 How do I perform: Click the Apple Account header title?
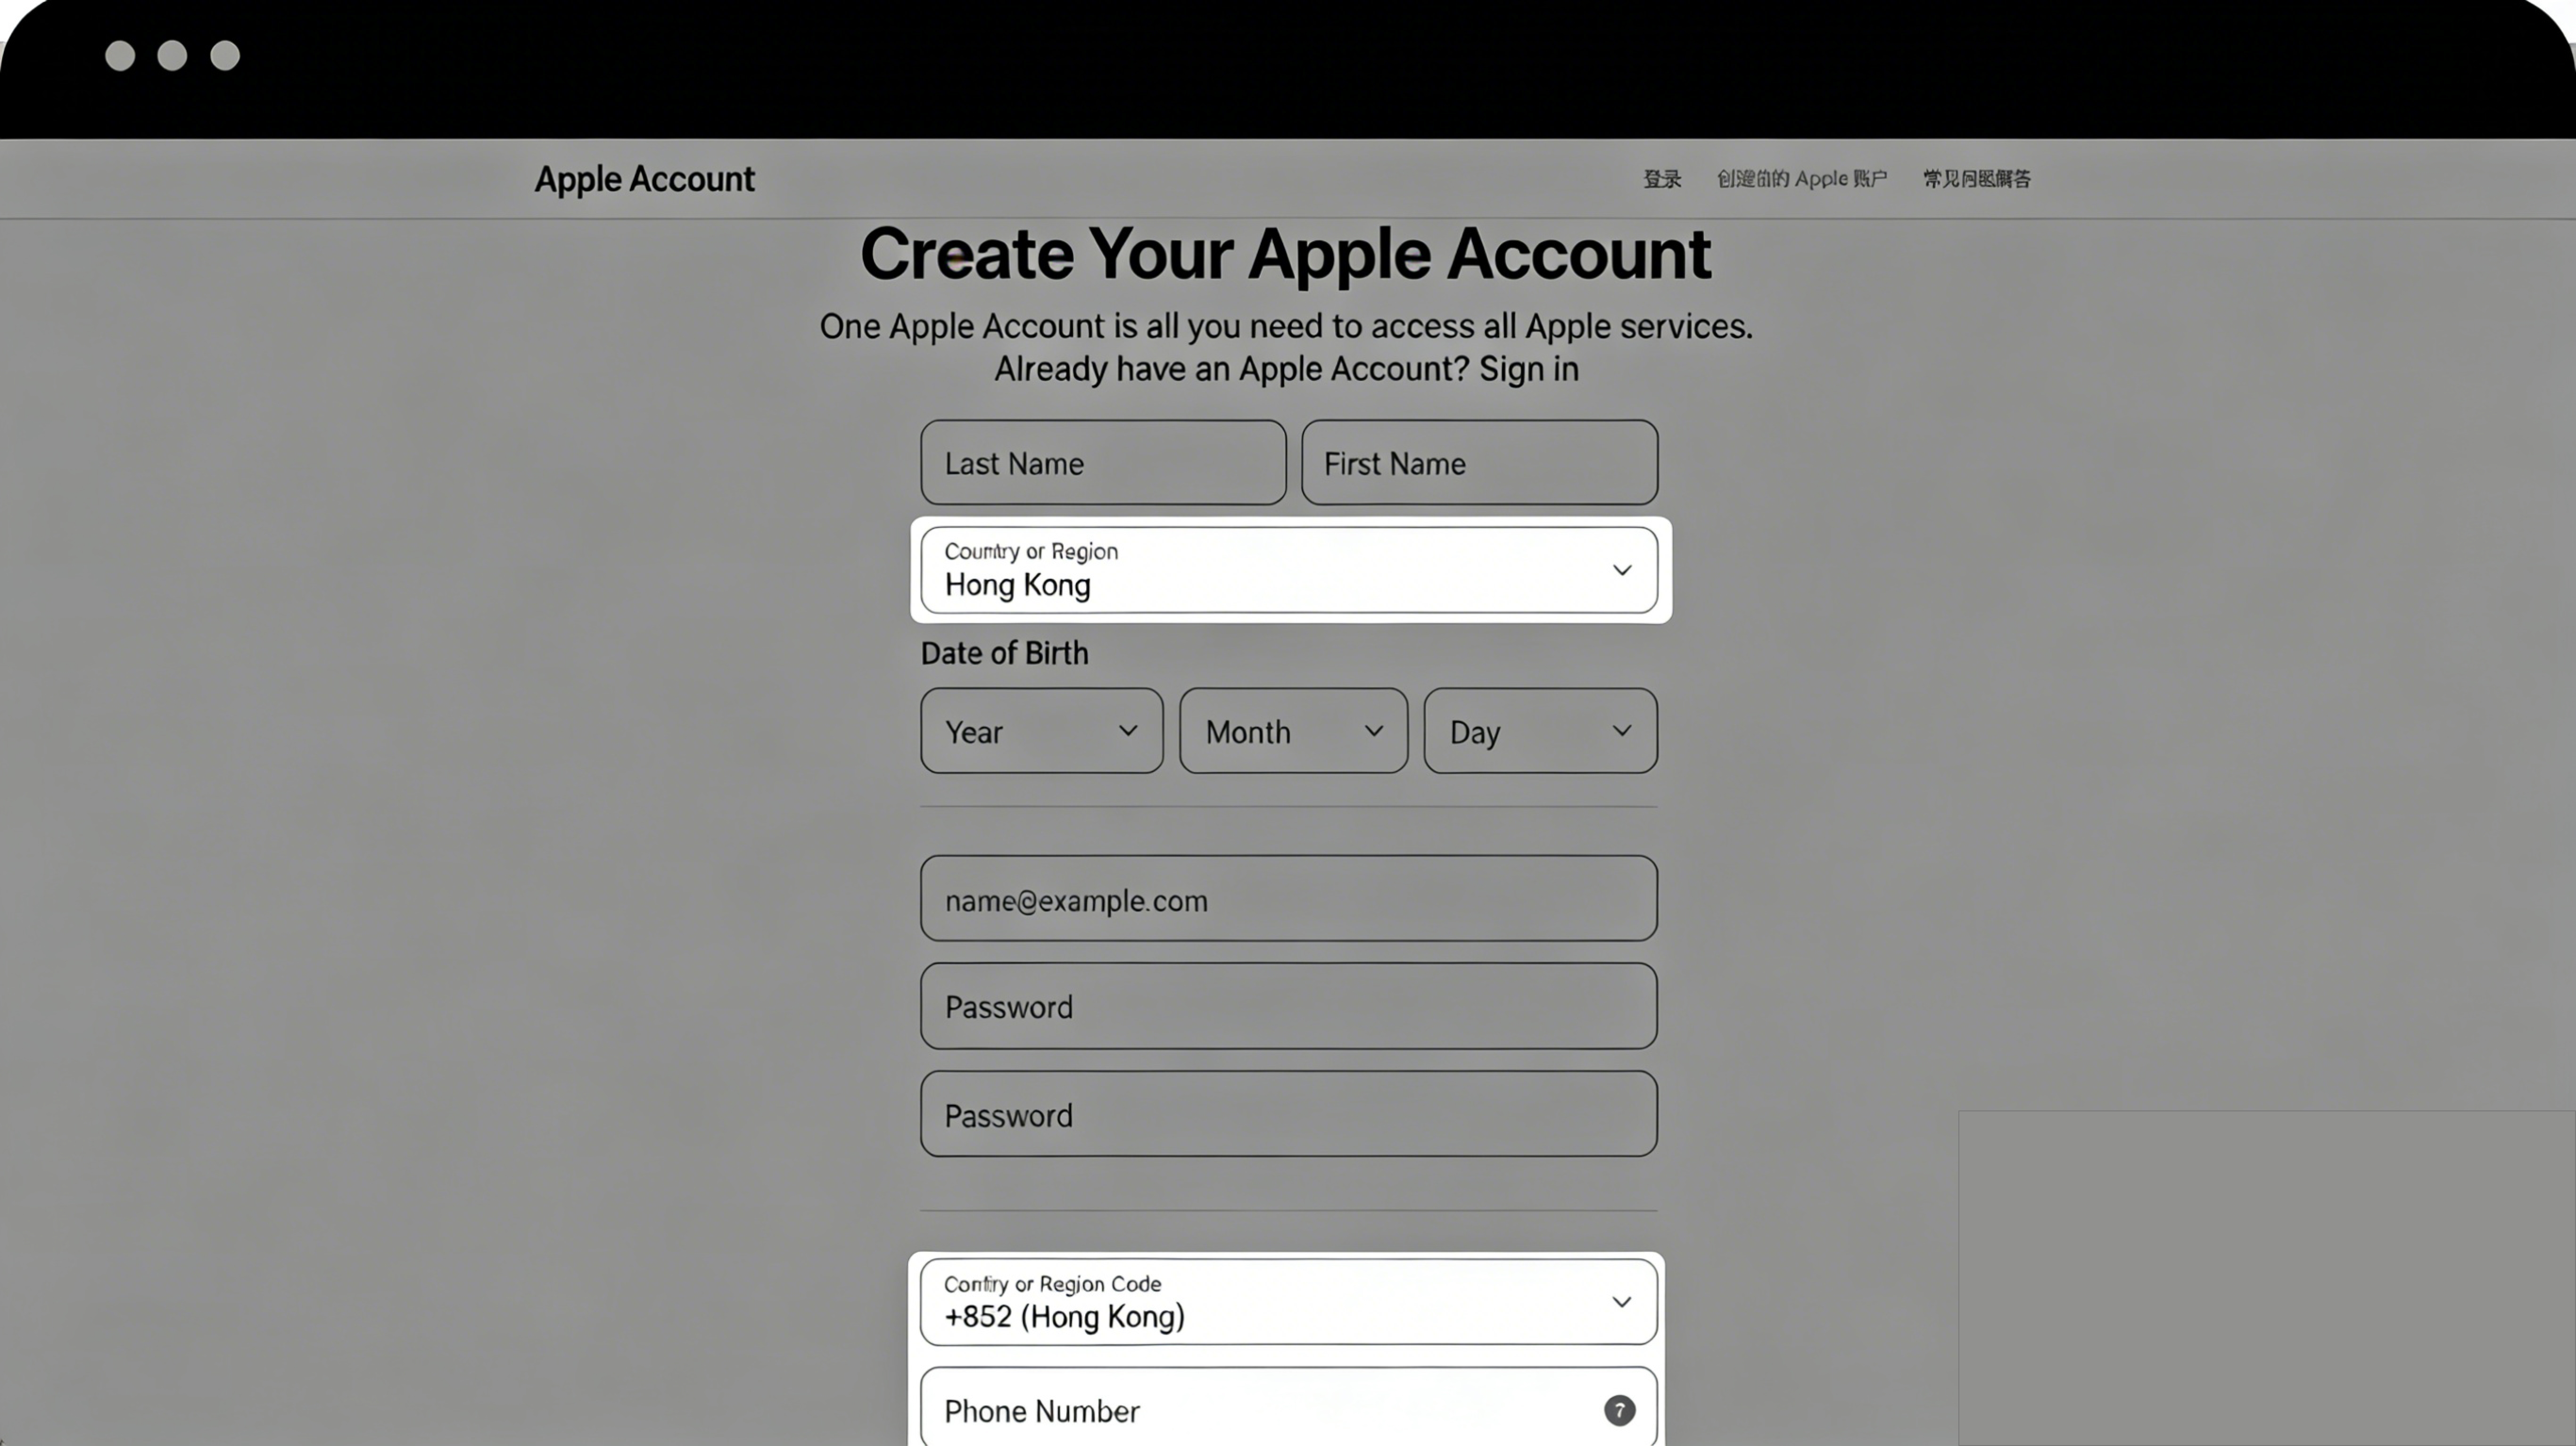(644, 179)
